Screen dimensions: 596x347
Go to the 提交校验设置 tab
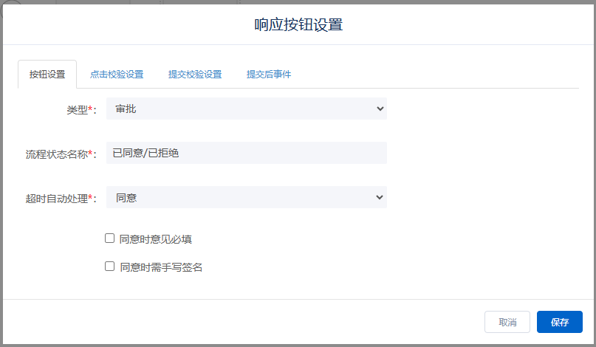point(195,75)
